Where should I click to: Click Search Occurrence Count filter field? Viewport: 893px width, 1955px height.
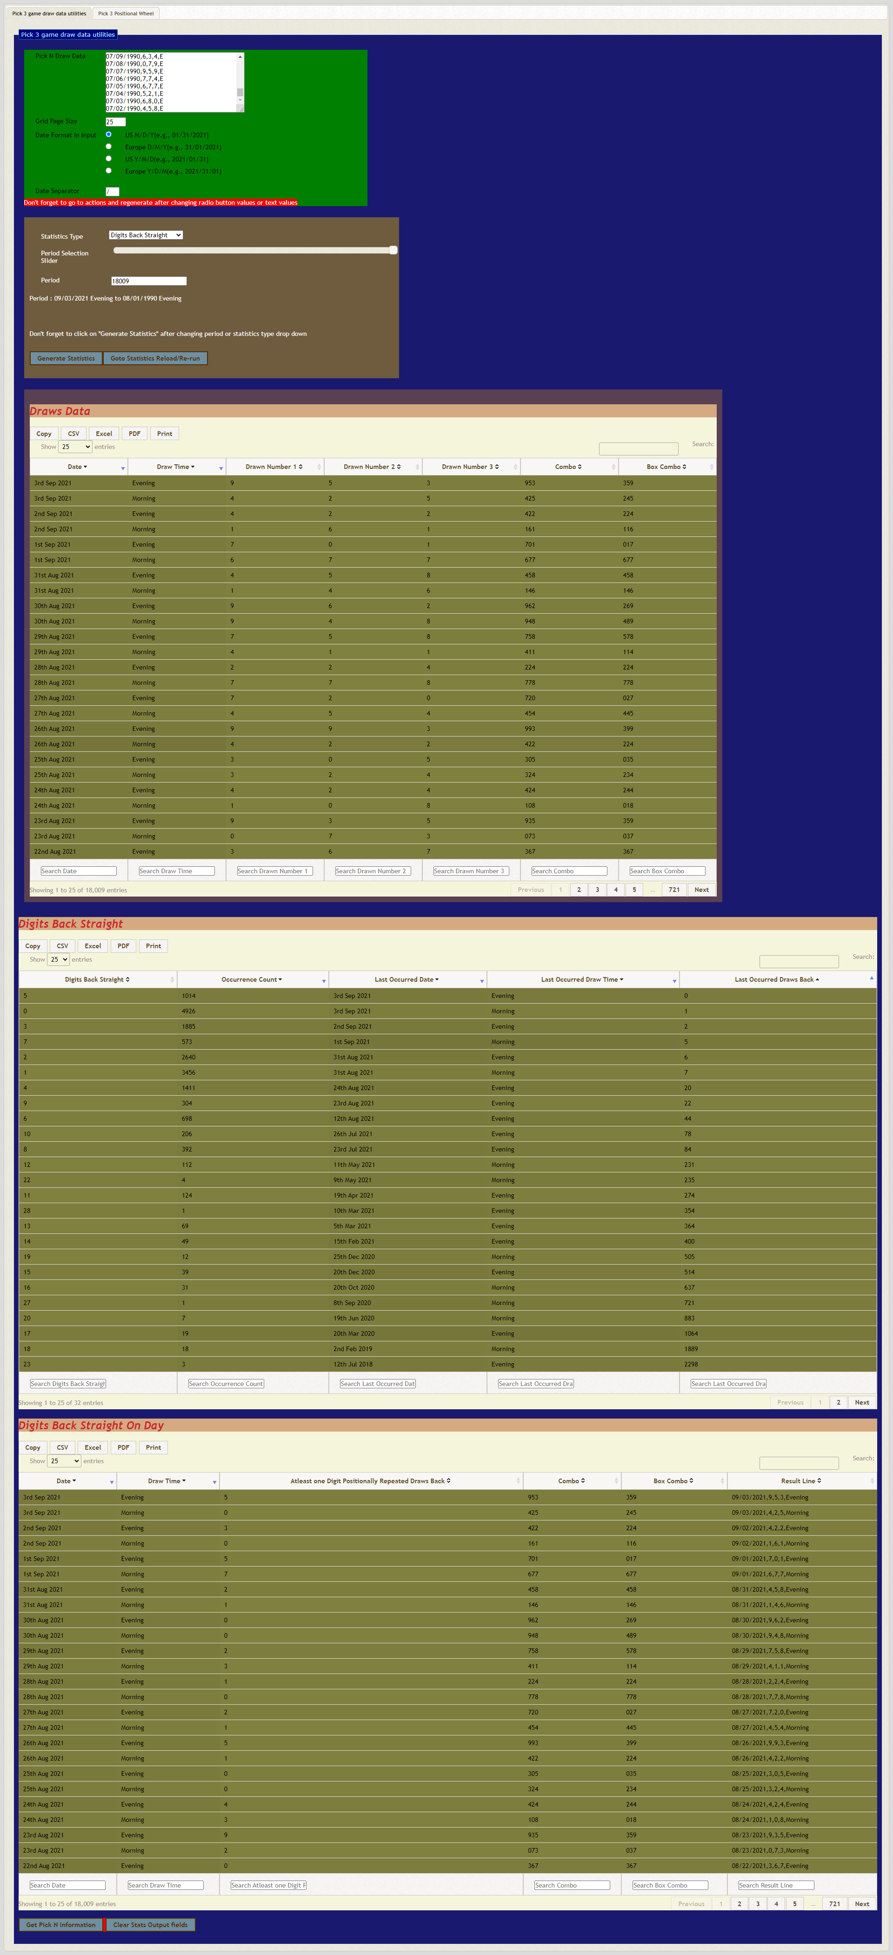(226, 1384)
